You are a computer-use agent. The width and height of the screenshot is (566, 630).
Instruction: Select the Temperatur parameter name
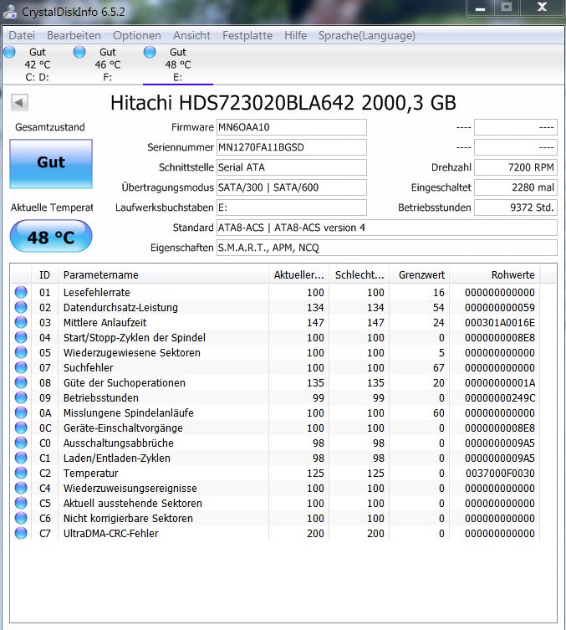pos(91,474)
